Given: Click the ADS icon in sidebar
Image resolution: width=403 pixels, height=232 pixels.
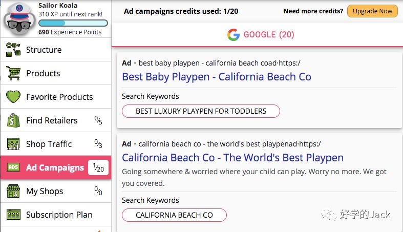Looking at the screenshot, I should [13, 168].
